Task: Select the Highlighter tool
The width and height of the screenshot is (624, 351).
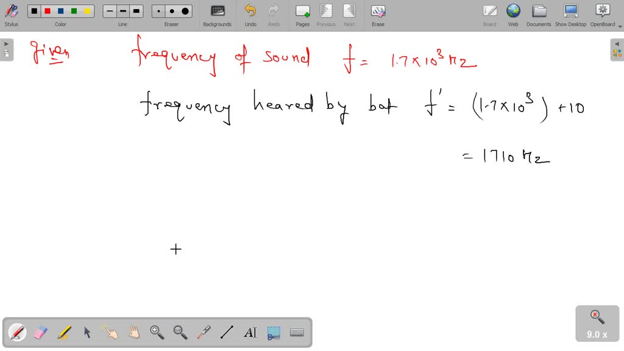Action: click(64, 332)
